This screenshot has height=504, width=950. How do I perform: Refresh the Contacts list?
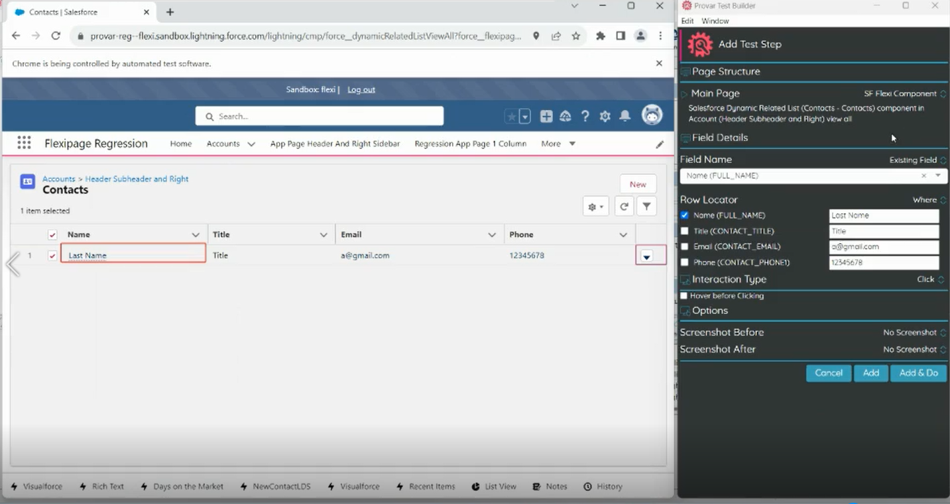(624, 207)
